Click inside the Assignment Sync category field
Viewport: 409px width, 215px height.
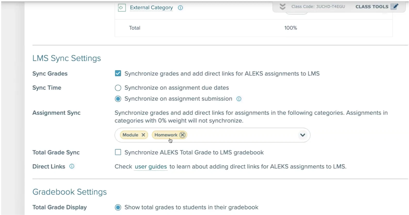pyautogui.click(x=212, y=135)
